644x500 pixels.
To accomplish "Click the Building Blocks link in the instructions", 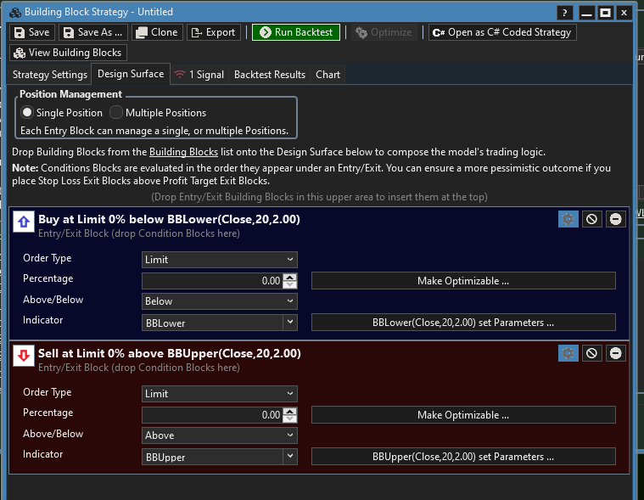I will tap(183, 152).
